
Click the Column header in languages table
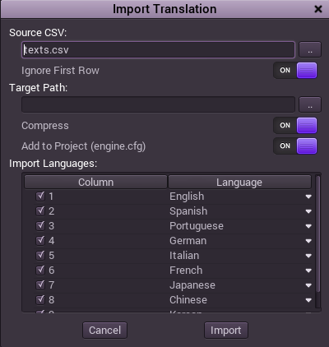(x=95, y=182)
